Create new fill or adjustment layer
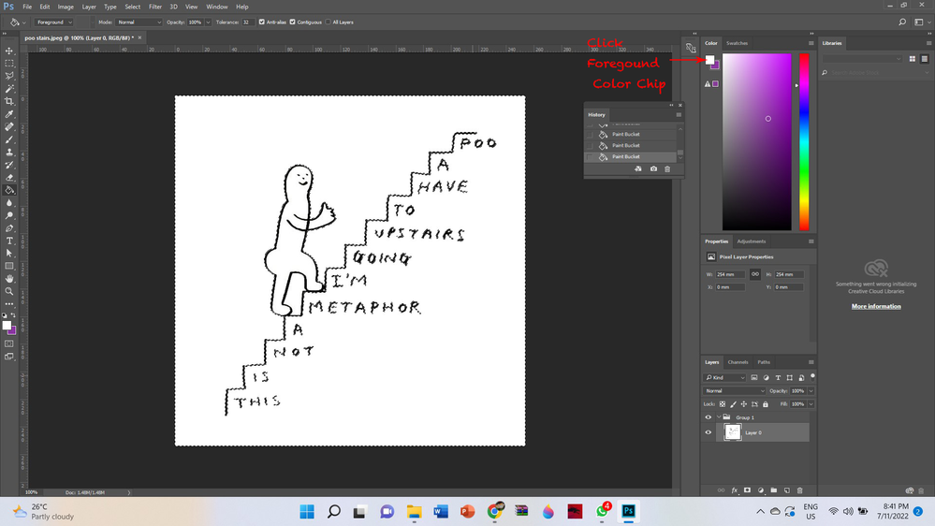The height and width of the screenshot is (526, 935). tap(760, 490)
